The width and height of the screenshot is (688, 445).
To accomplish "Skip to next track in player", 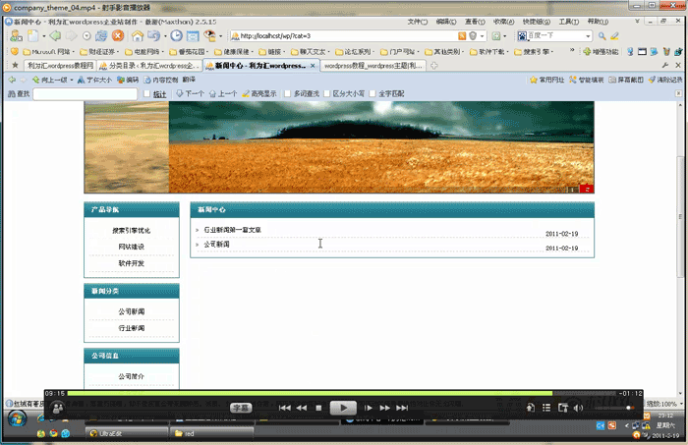I will point(402,409).
